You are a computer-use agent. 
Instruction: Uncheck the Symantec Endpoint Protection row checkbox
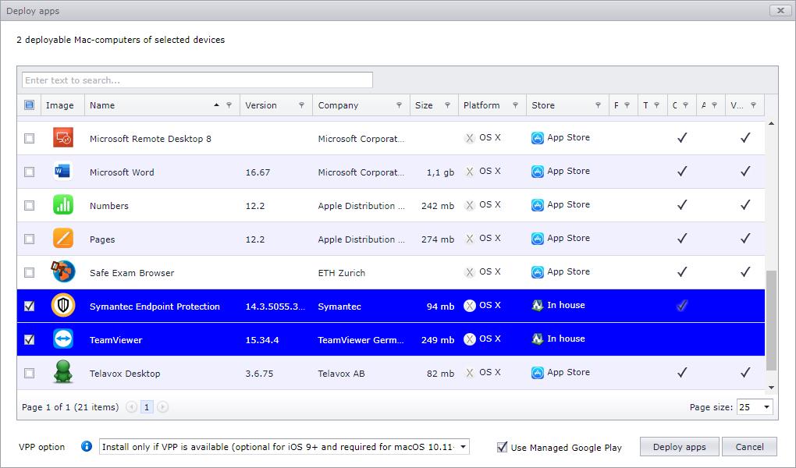tap(30, 306)
